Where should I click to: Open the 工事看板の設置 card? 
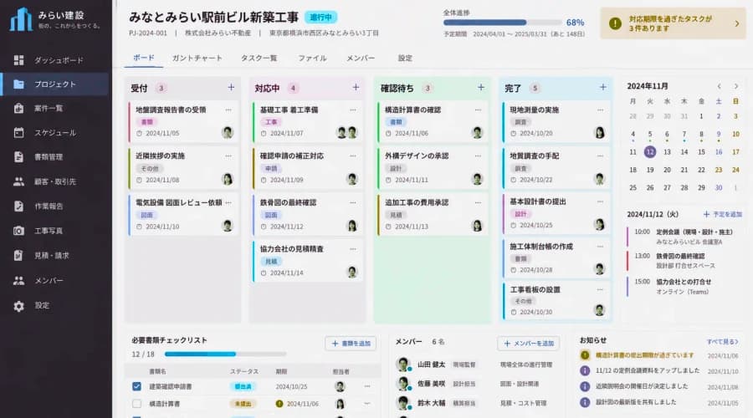click(x=556, y=301)
